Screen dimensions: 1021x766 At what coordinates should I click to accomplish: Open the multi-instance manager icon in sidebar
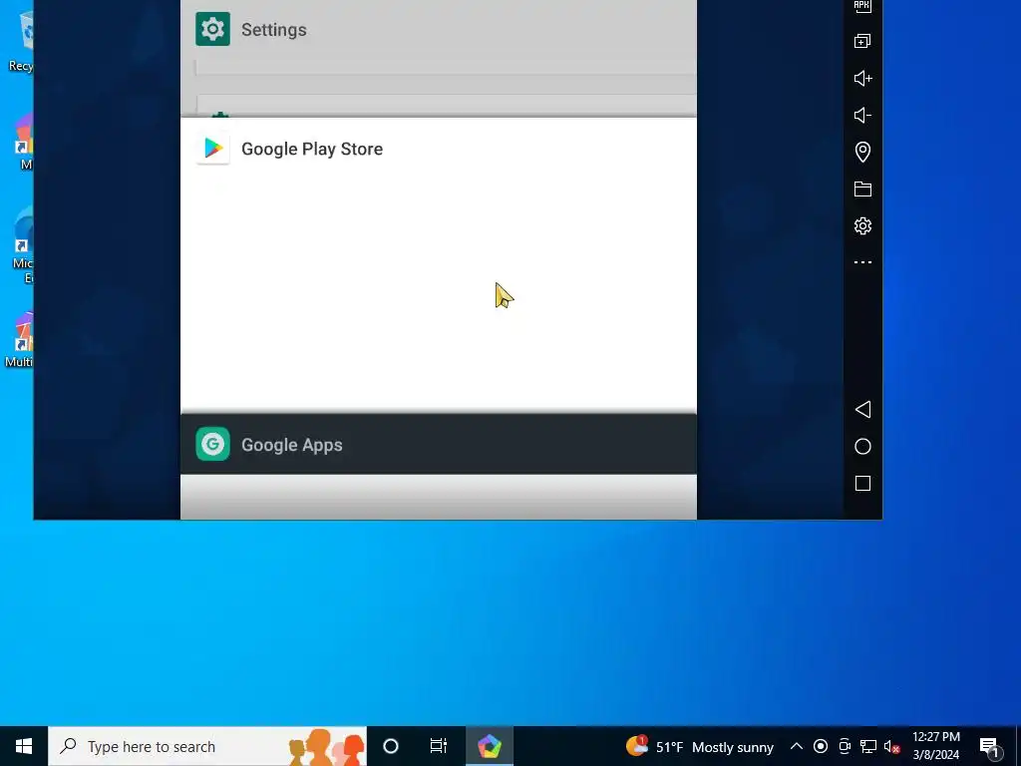[x=862, y=41]
